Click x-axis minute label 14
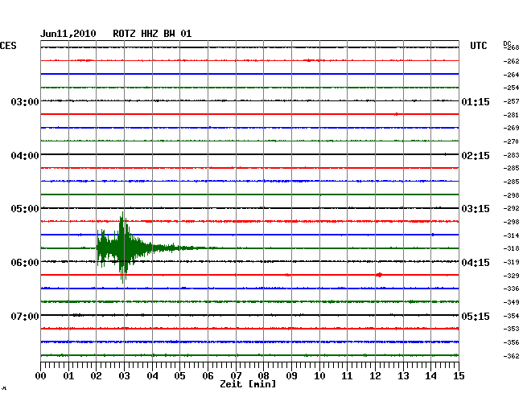This screenshot has height=397, width=523. tap(430, 376)
